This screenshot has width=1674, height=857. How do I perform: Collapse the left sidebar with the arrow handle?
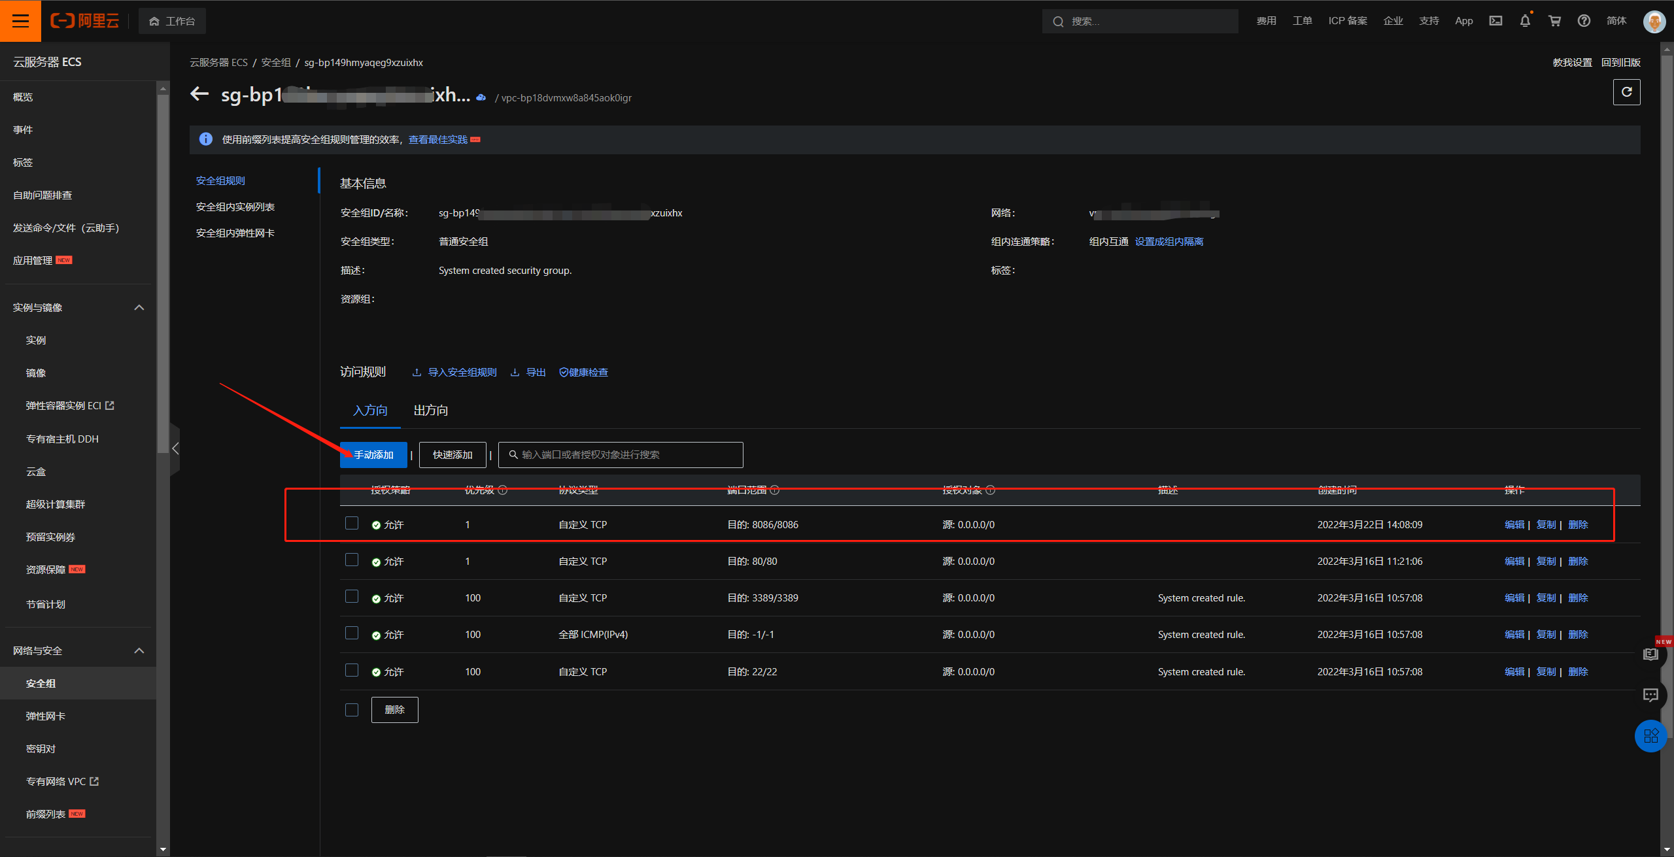(175, 448)
